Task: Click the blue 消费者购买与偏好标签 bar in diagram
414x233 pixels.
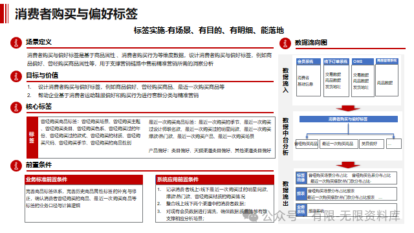Action: [349, 119]
